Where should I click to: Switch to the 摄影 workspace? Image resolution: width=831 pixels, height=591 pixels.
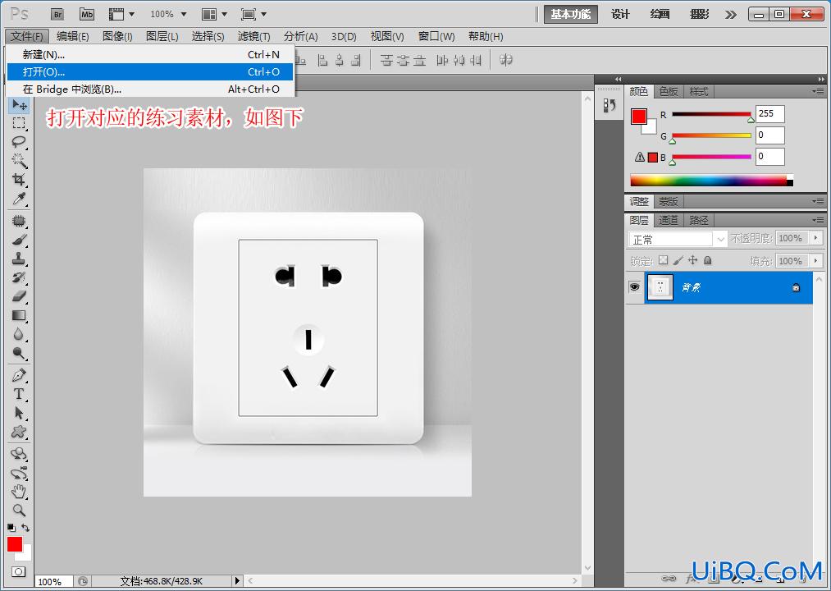tap(700, 14)
